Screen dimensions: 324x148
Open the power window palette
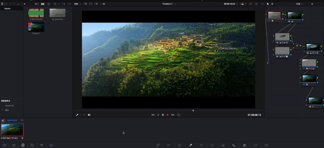(x=201, y=145)
